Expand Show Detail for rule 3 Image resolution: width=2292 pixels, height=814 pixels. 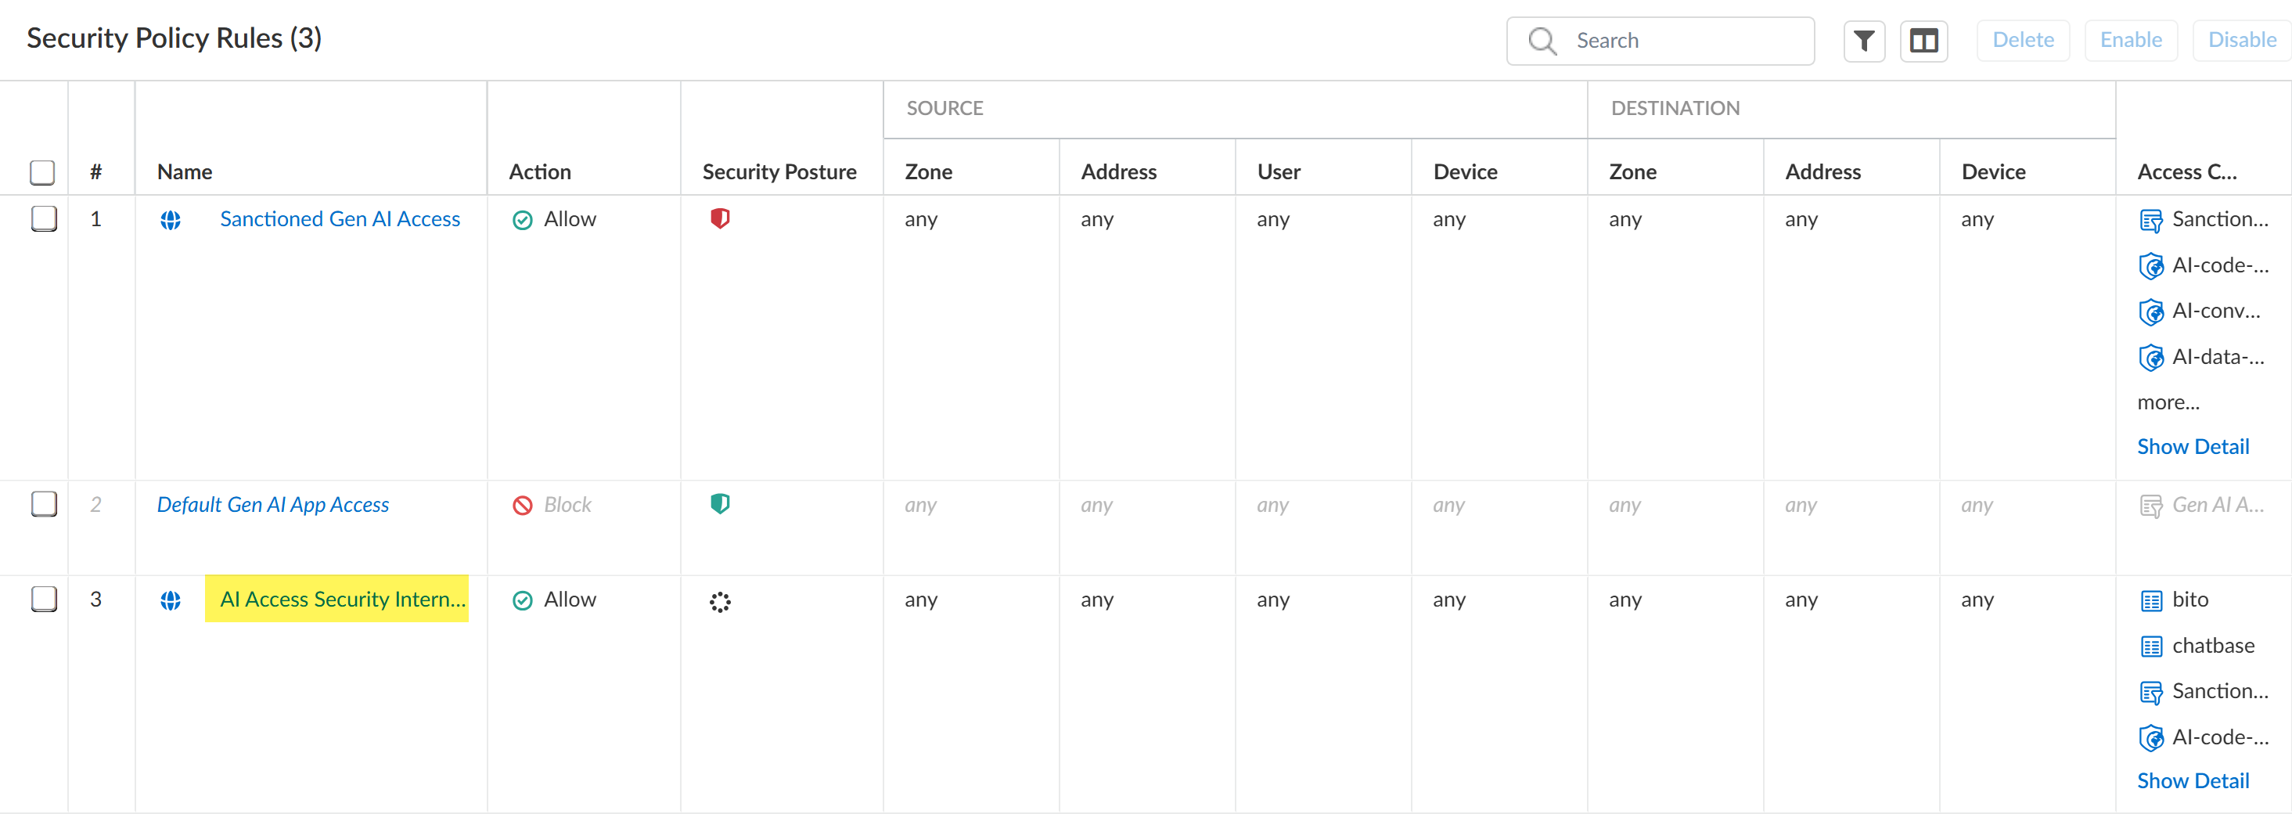tap(2193, 780)
